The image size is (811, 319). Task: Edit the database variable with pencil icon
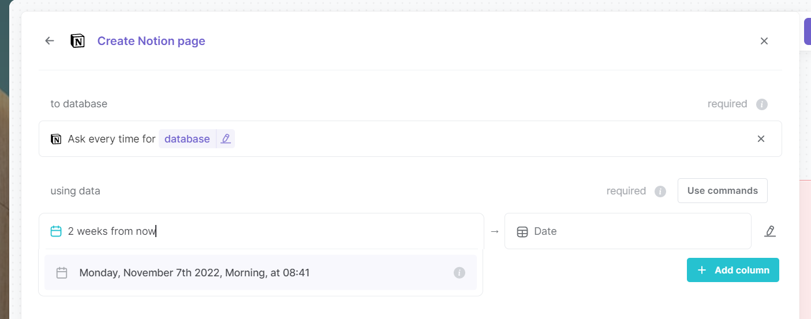point(226,139)
